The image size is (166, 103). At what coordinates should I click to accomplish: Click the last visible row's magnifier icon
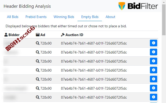(38, 97)
